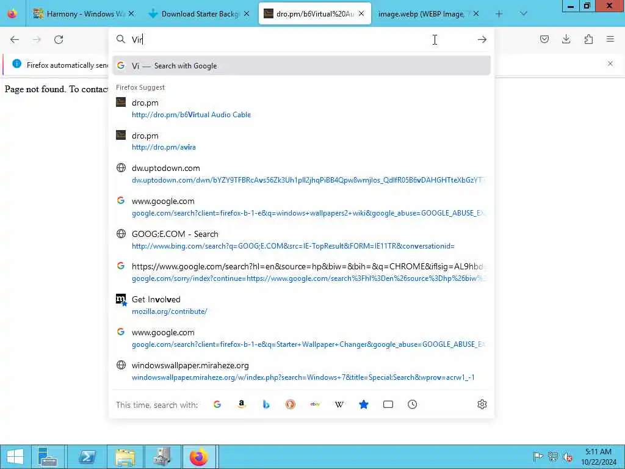This screenshot has width=625, height=469.
Task: Open the Firefox application menu
Action: click(610, 39)
